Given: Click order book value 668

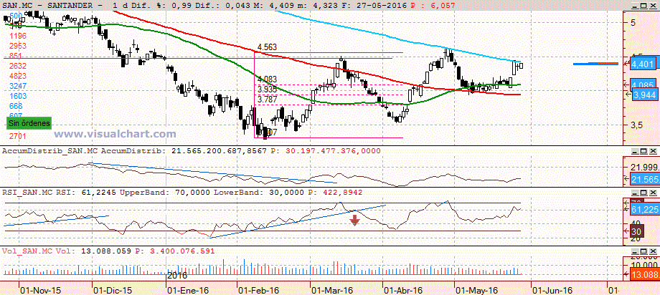Looking at the screenshot, I should tap(16, 106).
